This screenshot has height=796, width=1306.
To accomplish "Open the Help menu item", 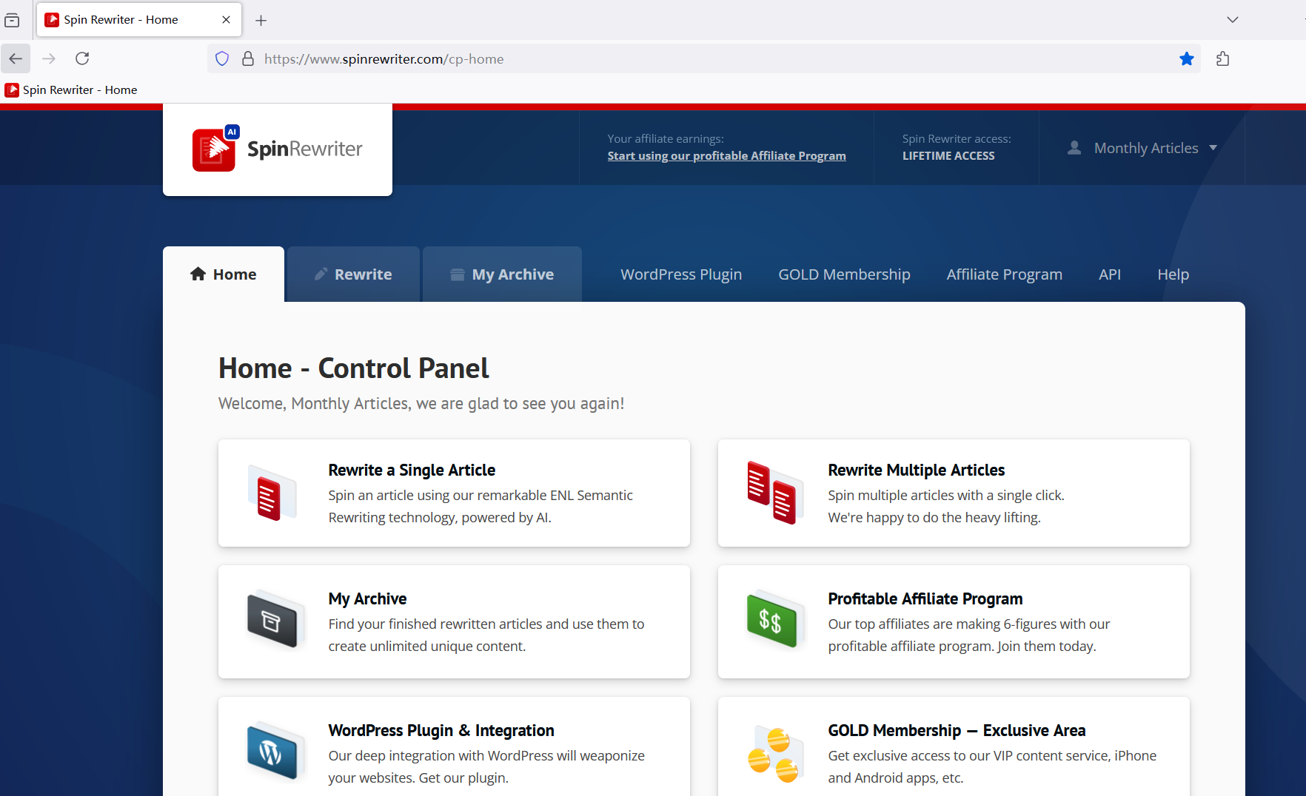I will [x=1173, y=274].
